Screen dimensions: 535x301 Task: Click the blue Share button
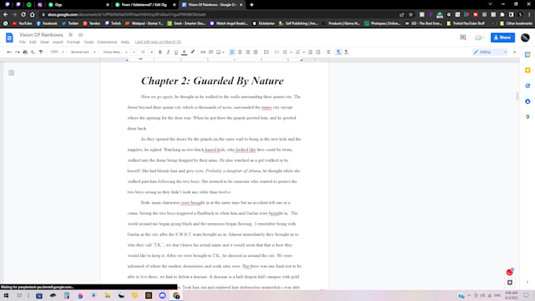(x=503, y=38)
